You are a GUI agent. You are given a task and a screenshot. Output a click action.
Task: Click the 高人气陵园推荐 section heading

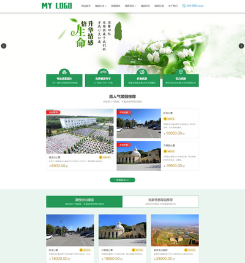(x=123, y=96)
